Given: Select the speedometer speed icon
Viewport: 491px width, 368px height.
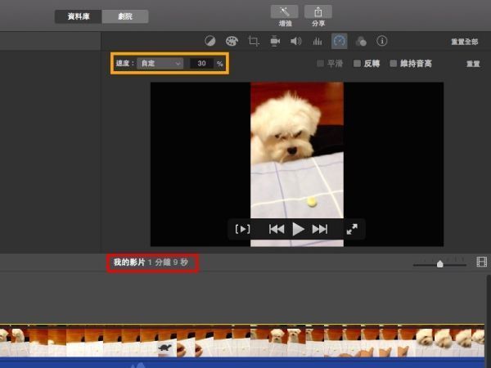Looking at the screenshot, I should [x=339, y=41].
